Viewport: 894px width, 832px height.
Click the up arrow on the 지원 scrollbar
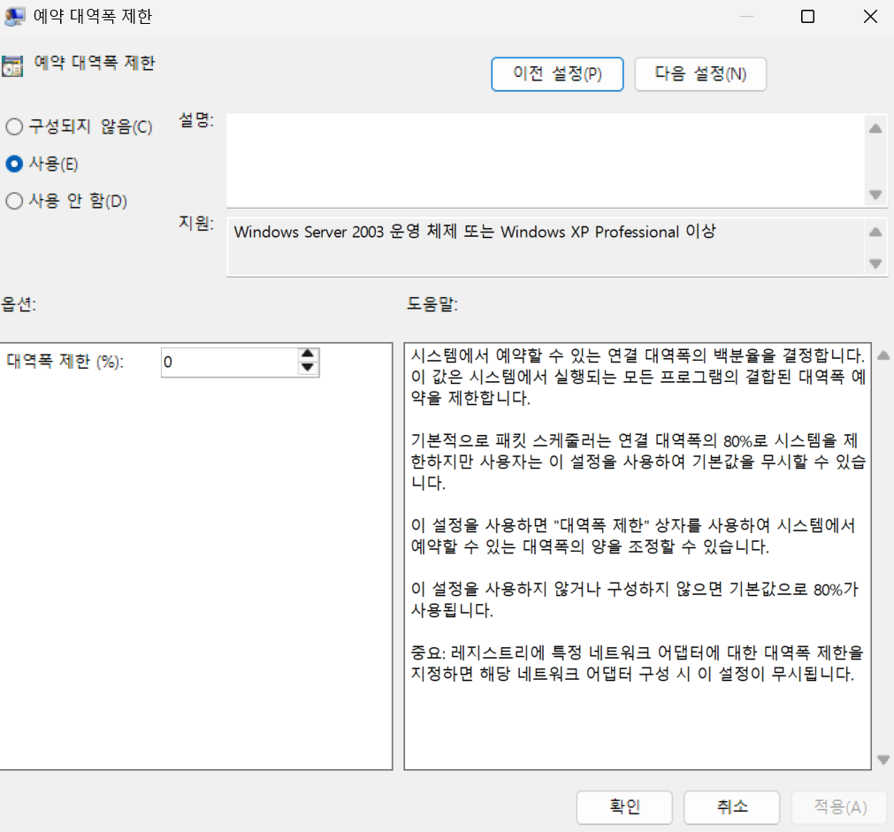coord(875,232)
